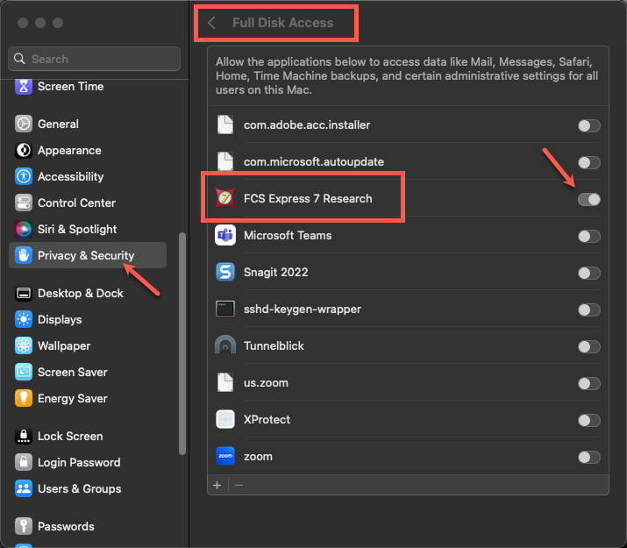Open Siri & Spotlight settings
The width and height of the screenshot is (627, 548).
(x=88, y=229)
